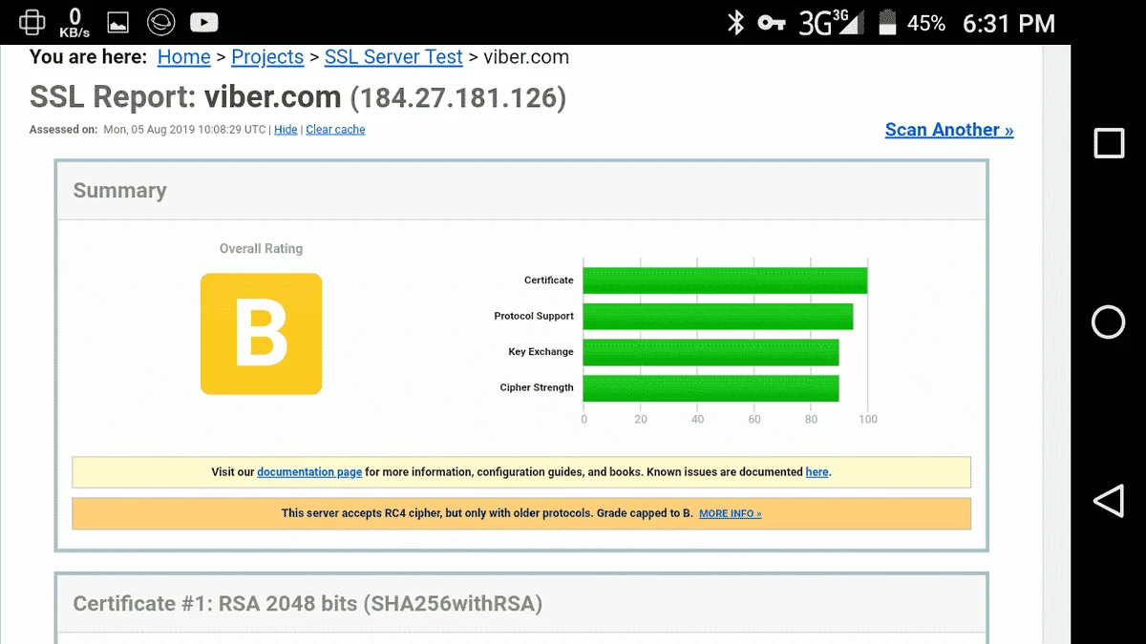
Task: Click the MORE INFO link about RC4
Action: click(x=730, y=513)
